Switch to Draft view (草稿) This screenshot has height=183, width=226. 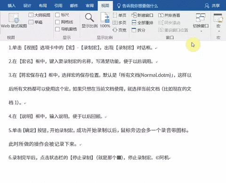coord(36,22)
